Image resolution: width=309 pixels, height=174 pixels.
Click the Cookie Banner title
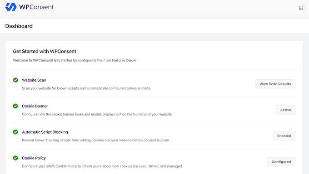tap(35, 106)
